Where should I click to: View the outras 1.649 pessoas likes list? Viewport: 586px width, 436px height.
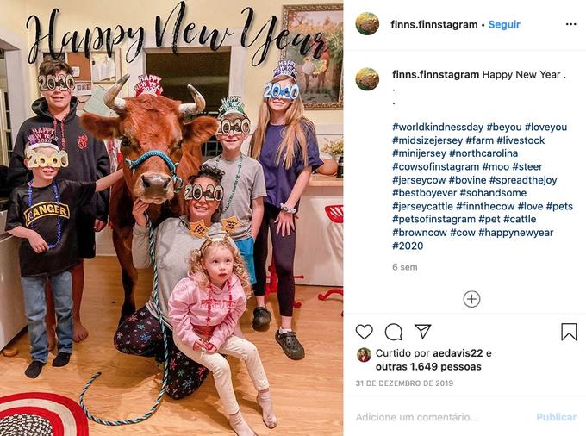(428, 367)
